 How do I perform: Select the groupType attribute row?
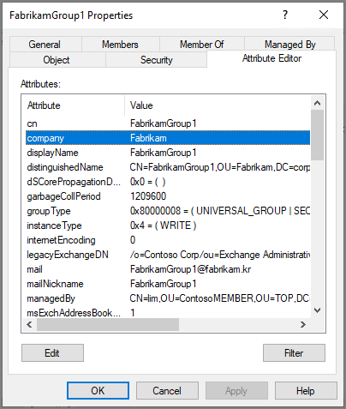(168, 211)
